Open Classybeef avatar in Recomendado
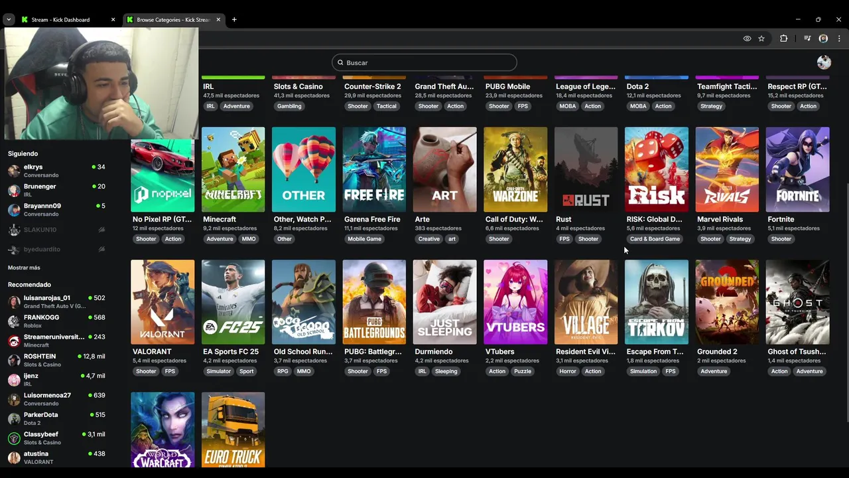Screen dimensions: 849x478 [x=14, y=438]
